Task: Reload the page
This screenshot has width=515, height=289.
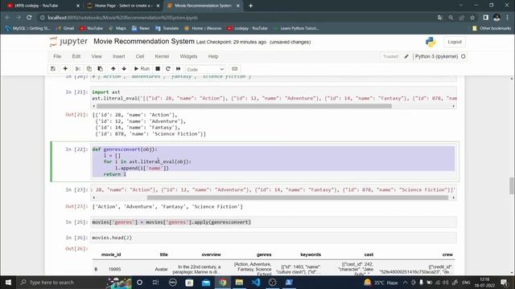Action: [x=29, y=18]
